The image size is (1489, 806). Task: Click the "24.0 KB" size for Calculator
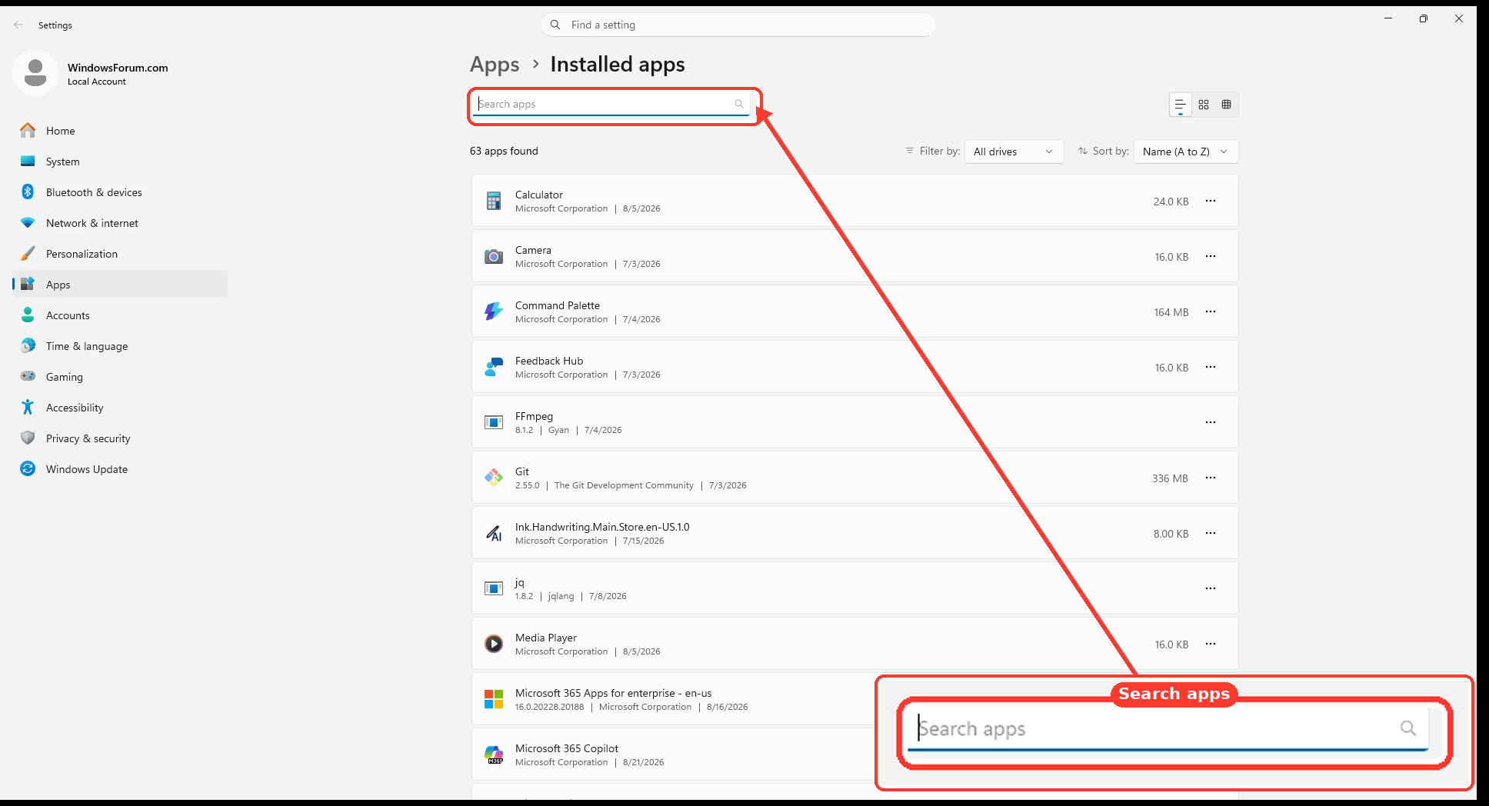(1171, 201)
